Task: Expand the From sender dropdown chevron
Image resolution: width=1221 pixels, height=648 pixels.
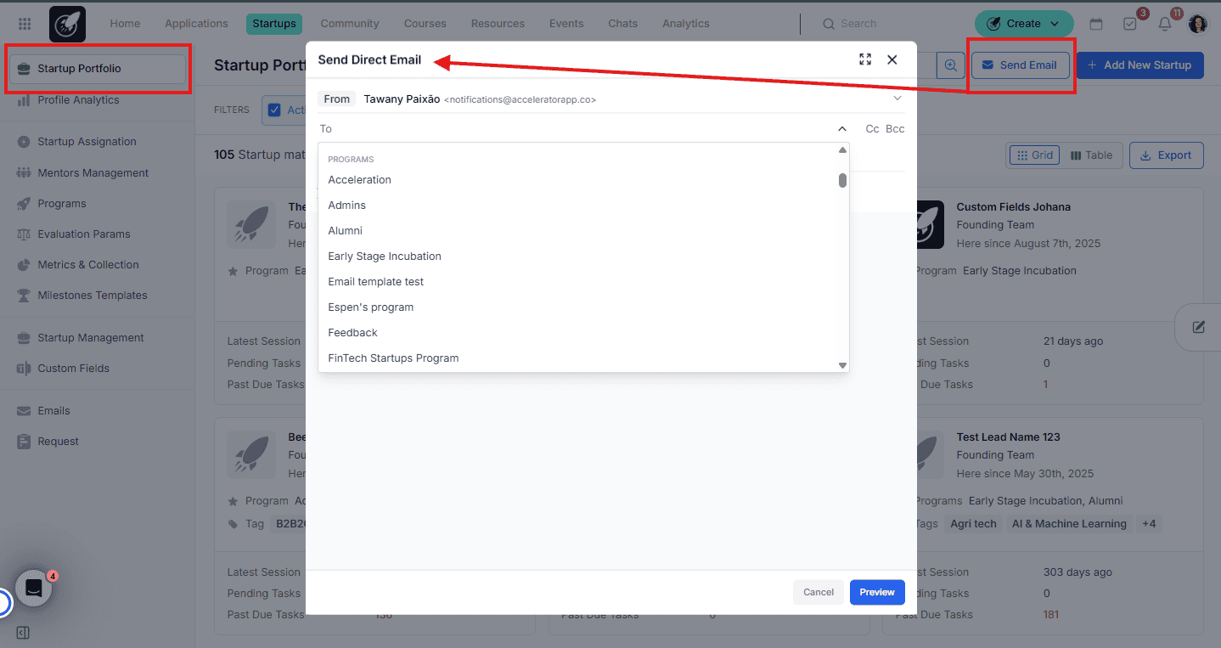Action: [897, 99]
